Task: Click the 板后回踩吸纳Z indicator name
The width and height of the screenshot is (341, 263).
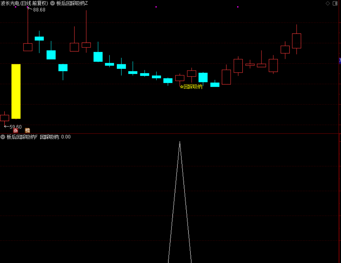Action: coord(72,3)
